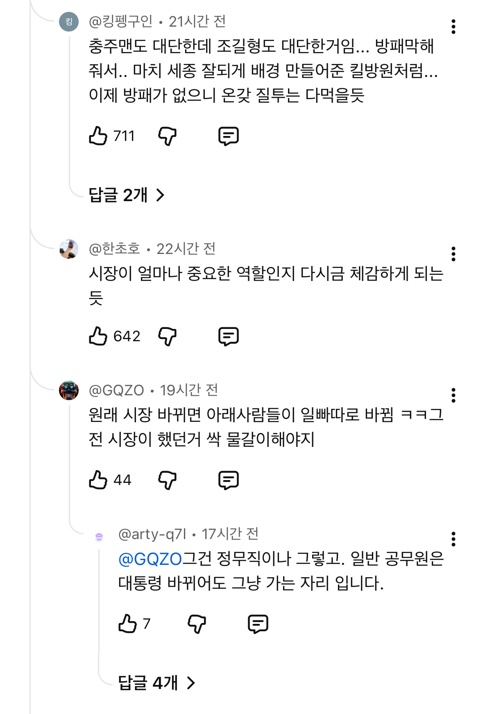This screenshot has width=483, height=714.
Task: Open more options for @GQZO's comment
Action: (x=453, y=395)
